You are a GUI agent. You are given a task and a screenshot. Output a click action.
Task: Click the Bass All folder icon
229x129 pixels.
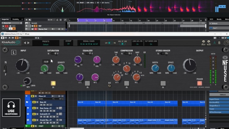(x=27, y=102)
